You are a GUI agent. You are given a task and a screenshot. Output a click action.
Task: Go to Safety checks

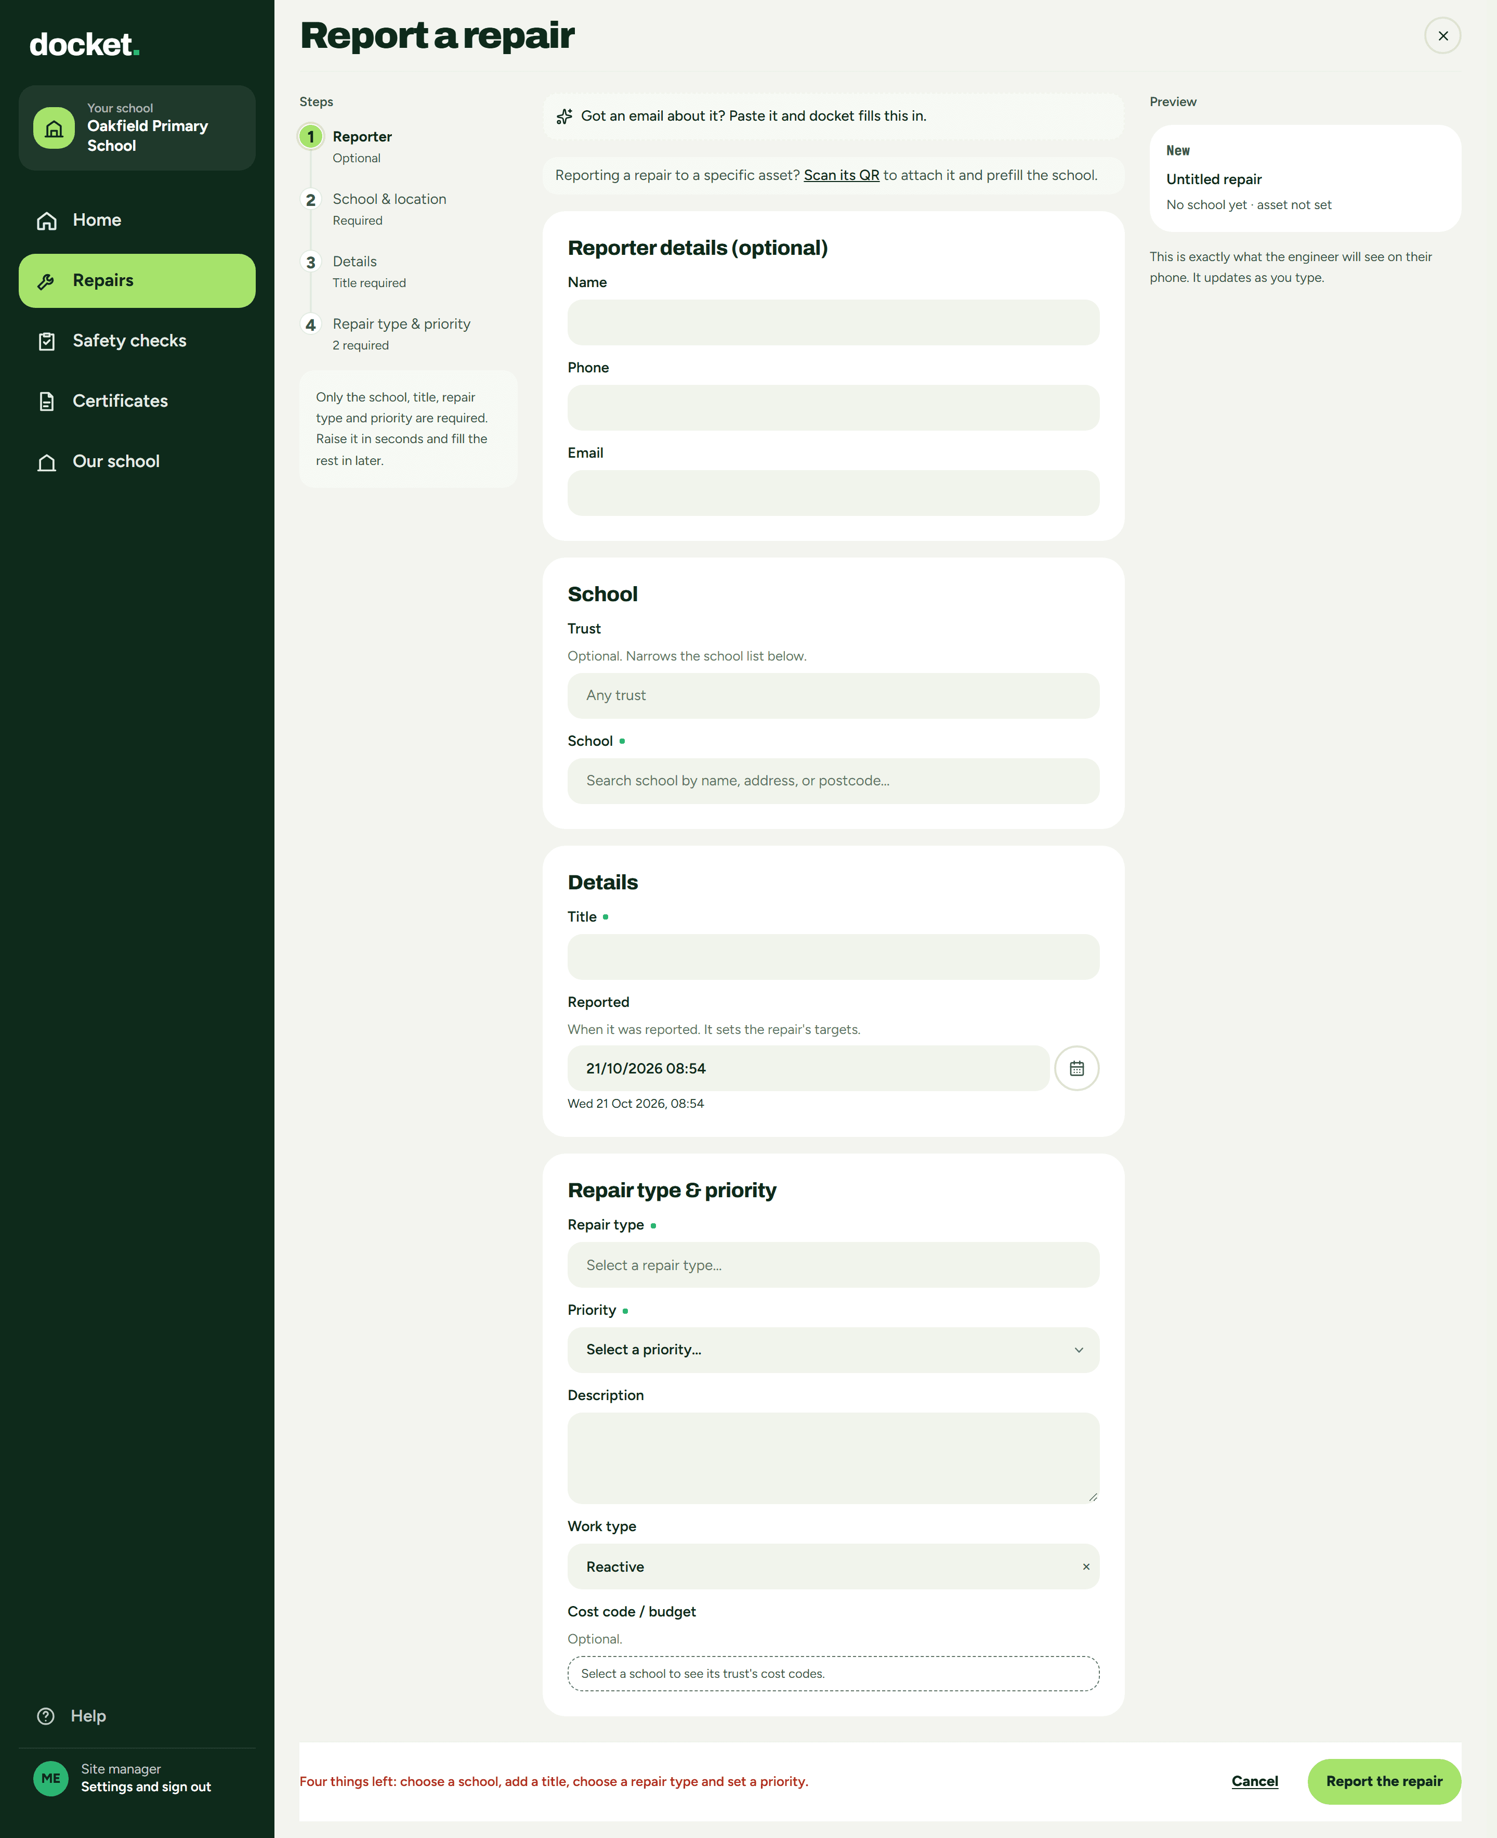[137, 341]
